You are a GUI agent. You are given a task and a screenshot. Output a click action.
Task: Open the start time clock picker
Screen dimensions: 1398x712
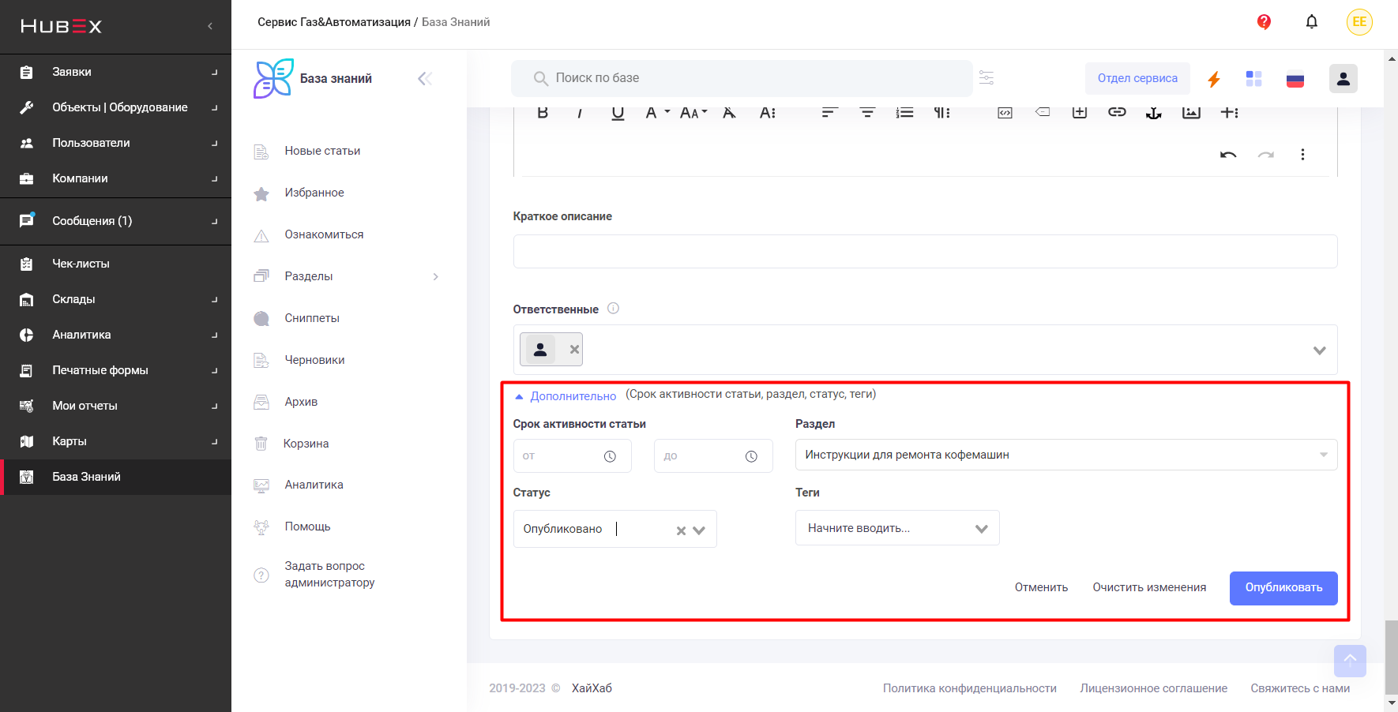coord(610,456)
